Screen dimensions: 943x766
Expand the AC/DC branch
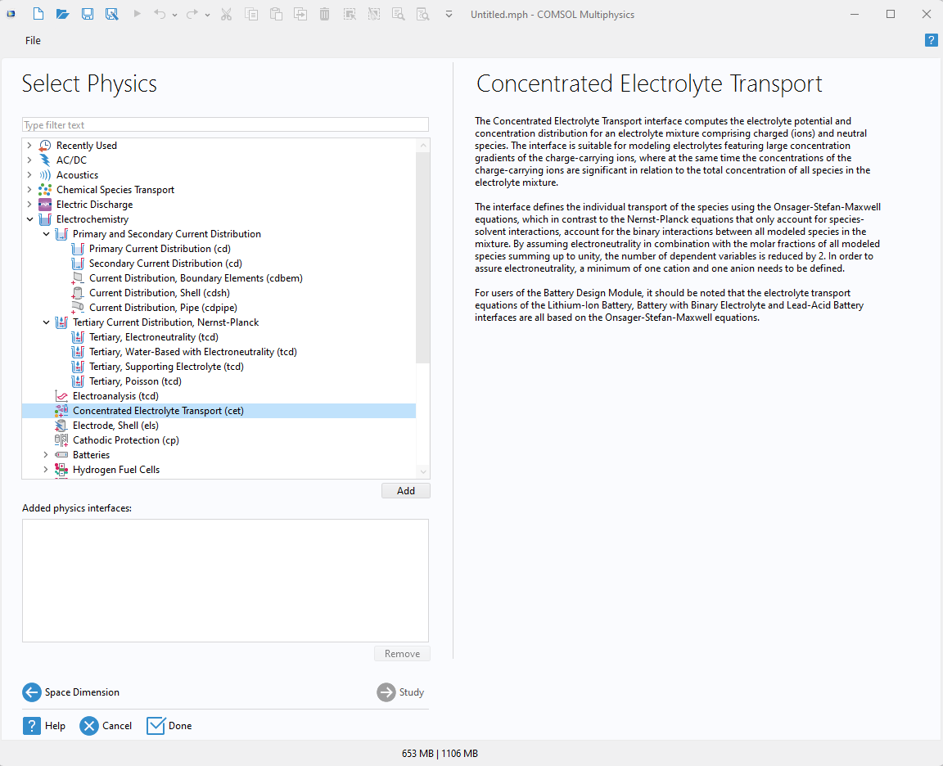point(29,160)
